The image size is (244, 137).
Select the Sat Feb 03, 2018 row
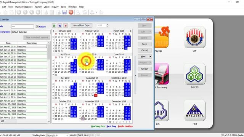coord(23,60)
